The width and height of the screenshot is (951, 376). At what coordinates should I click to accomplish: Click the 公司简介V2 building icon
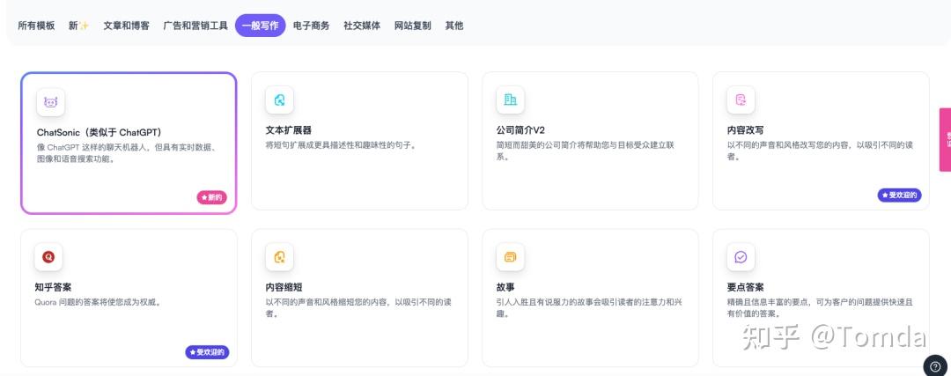coord(510,100)
